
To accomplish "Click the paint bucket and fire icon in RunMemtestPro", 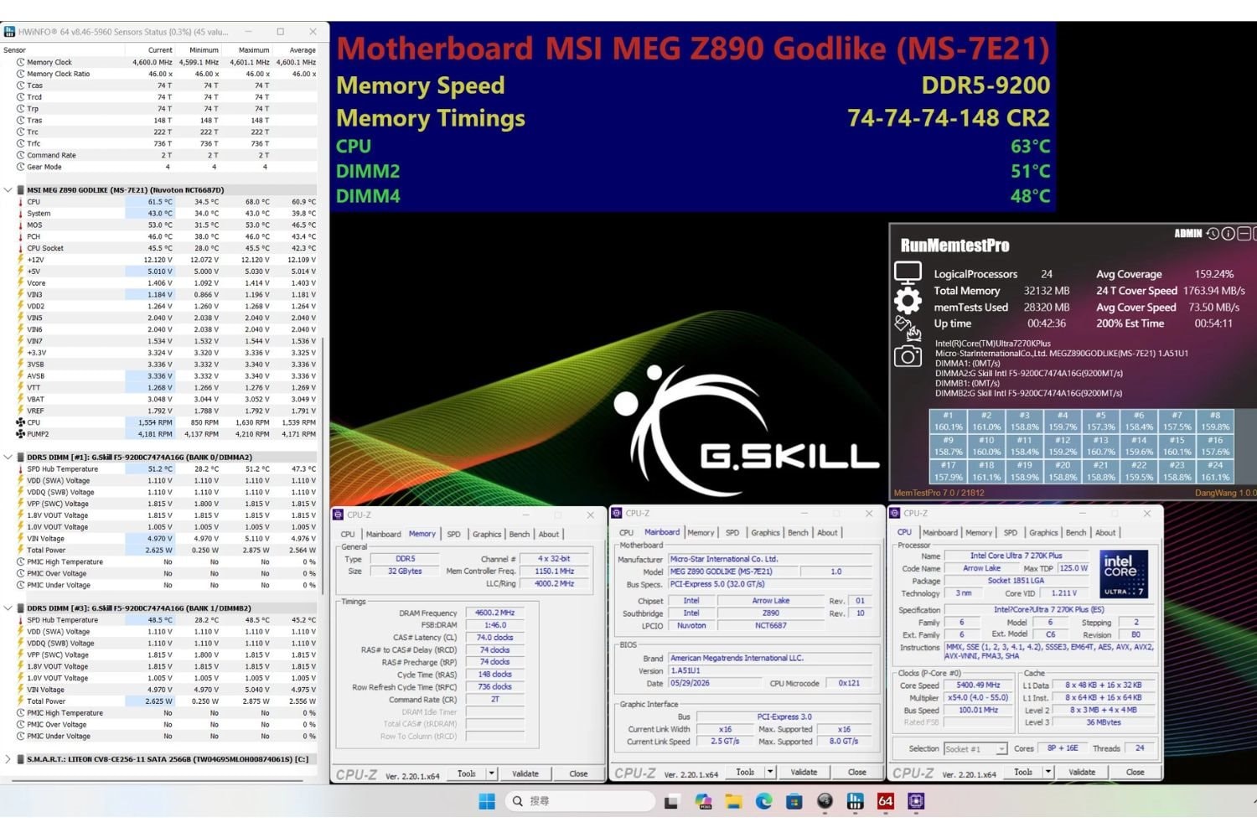I will click(x=908, y=328).
